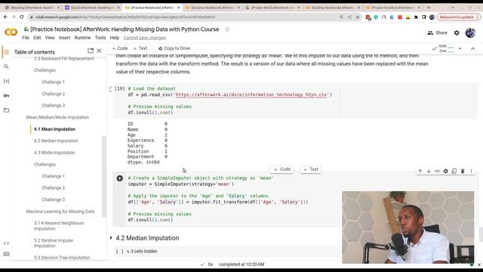Image resolution: width=483 pixels, height=272 pixels.
Task: Go to Machine Learning for Missing Data
Action: (60, 212)
